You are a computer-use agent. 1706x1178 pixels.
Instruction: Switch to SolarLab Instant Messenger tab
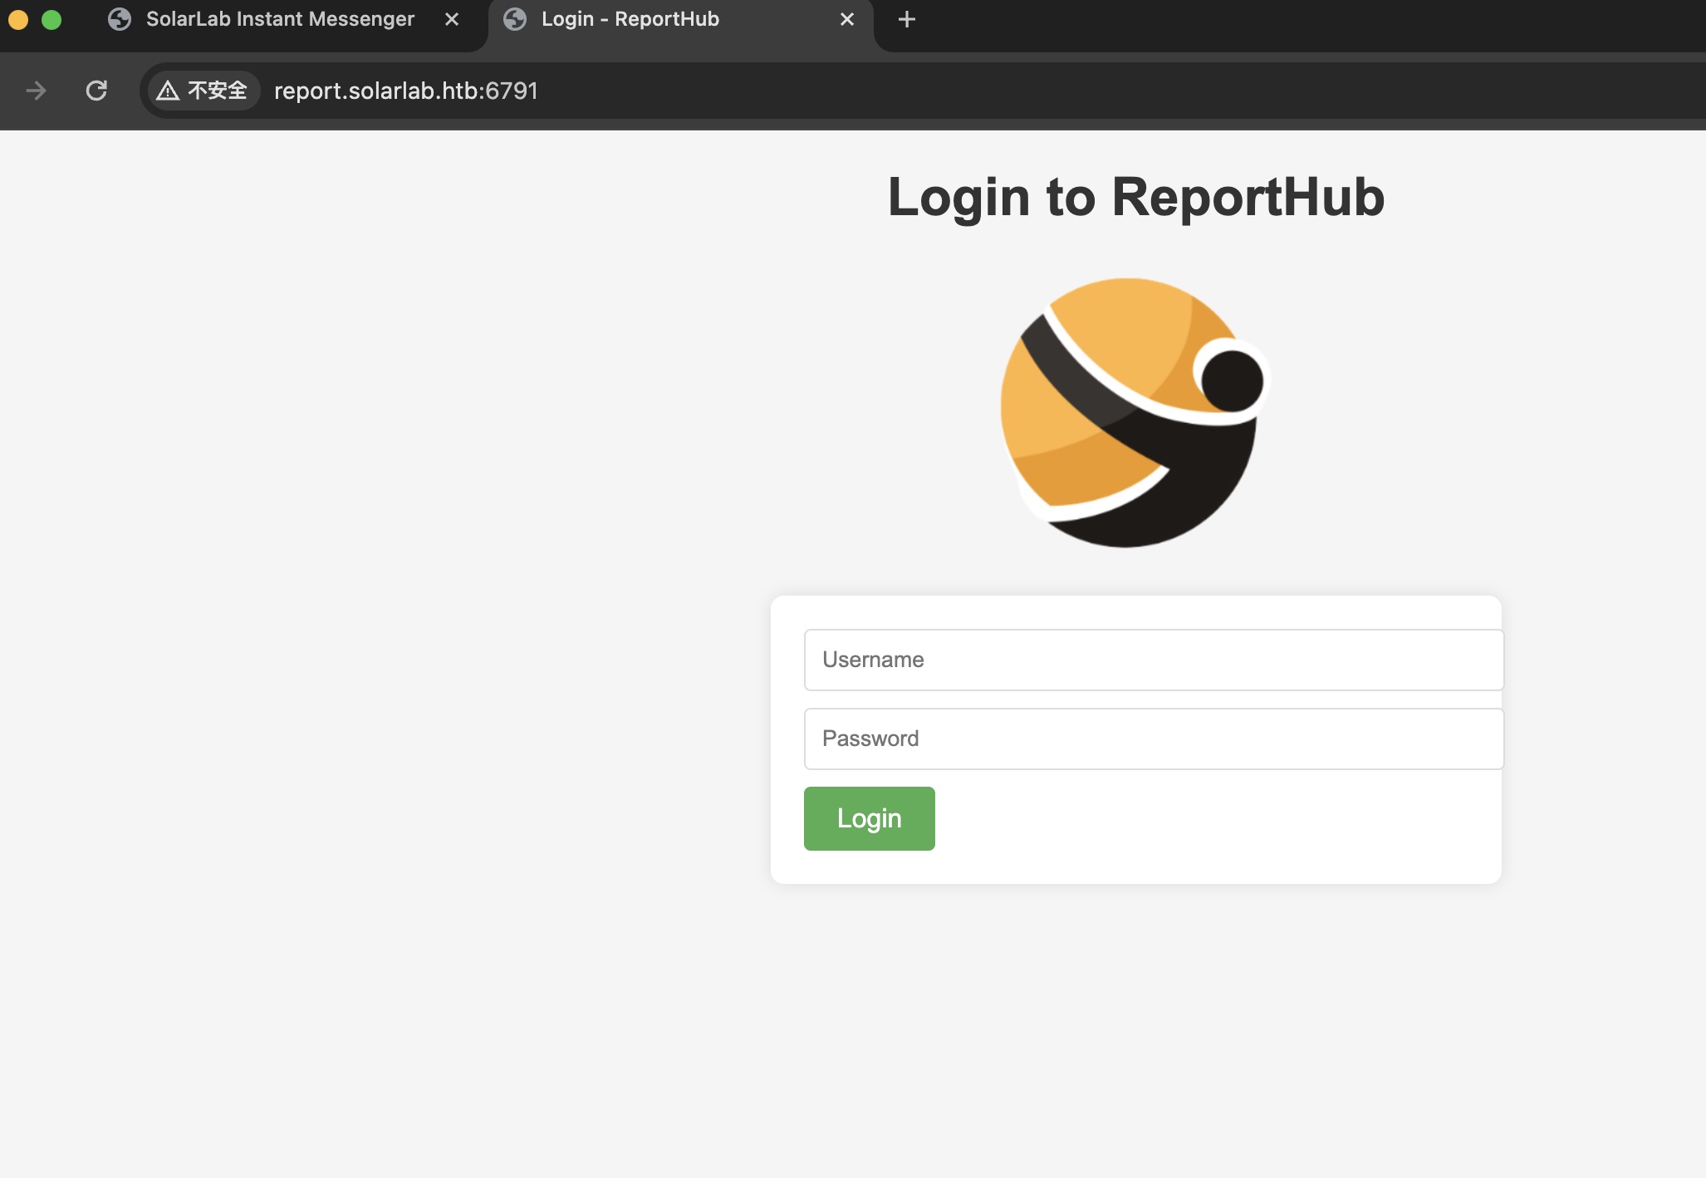(x=279, y=19)
